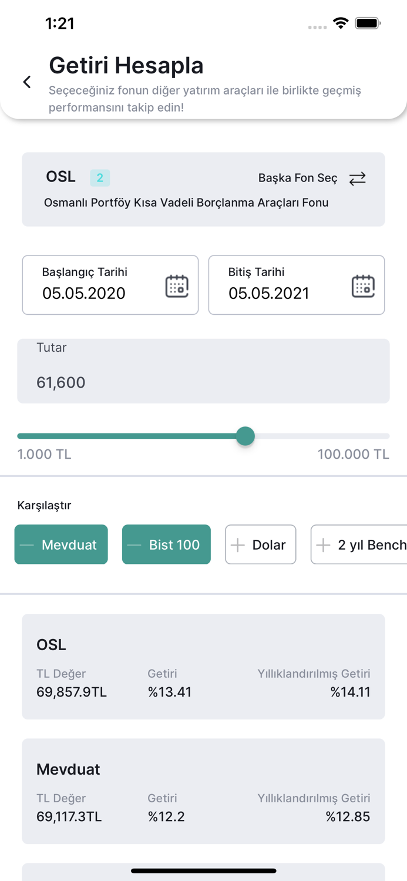Navigate back using the left chevron arrow
The height and width of the screenshot is (881, 407).
[x=27, y=82]
